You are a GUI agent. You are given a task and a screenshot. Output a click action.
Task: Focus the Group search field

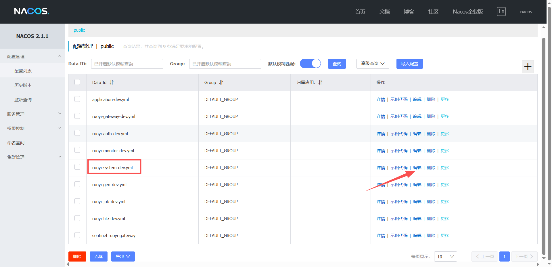(225, 64)
